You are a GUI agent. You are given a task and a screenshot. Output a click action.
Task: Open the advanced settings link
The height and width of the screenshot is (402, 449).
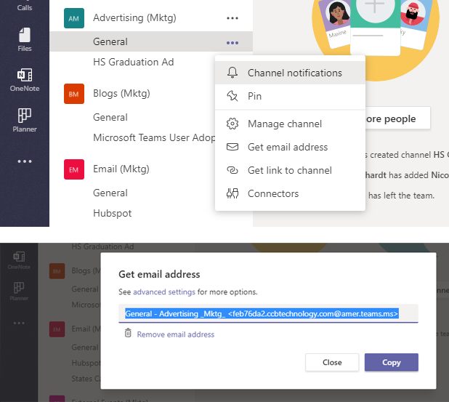pyautogui.click(x=164, y=292)
